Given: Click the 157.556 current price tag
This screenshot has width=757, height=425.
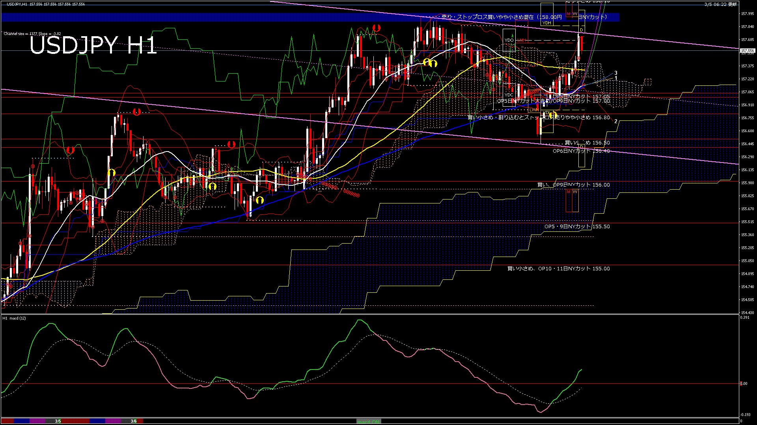Looking at the screenshot, I should coord(747,51).
